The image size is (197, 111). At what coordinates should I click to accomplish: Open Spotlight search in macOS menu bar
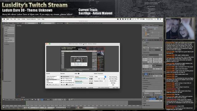[155, 19]
